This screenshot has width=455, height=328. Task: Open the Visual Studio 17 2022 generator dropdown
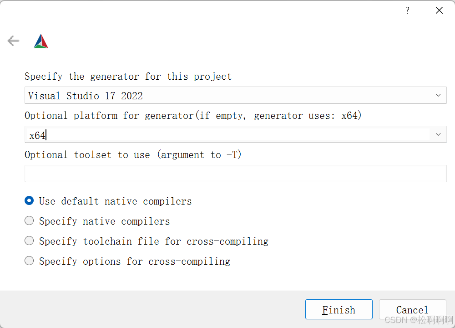pyautogui.click(x=438, y=95)
